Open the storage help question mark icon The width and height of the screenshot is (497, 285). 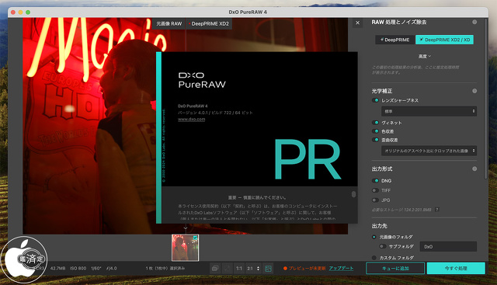click(x=436, y=210)
